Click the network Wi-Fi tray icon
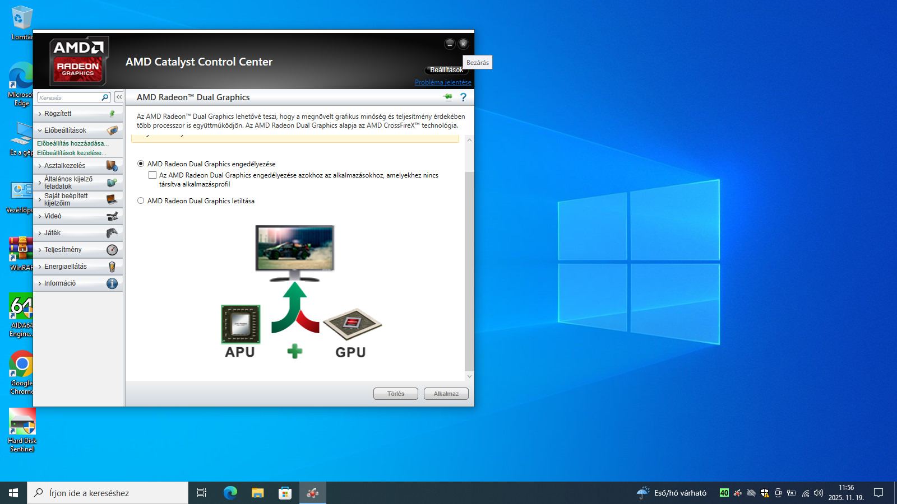The width and height of the screenshot is (897, 504). pyautogui.click(x=805, y=493)
